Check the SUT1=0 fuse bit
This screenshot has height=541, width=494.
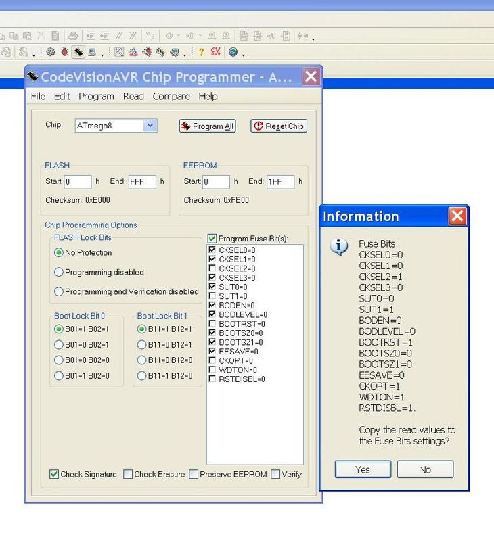212,296
